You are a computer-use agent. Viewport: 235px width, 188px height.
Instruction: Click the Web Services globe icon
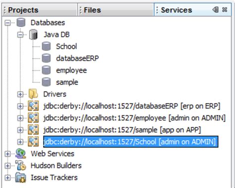[x=21, y=153]
